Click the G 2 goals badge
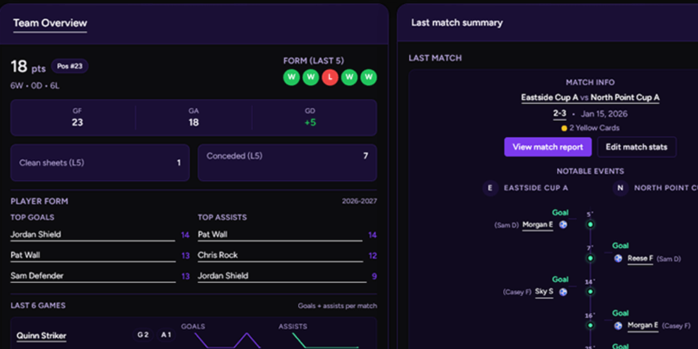The image size is (698, 349). [143, 335]
